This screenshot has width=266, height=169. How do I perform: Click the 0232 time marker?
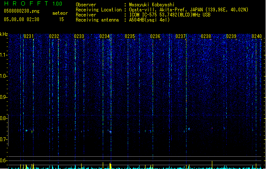click(x=54, y=36)
